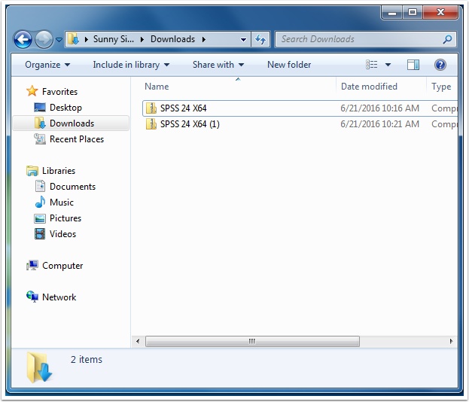Viewport: 469px width, 402px height.
Task: Open the address bar history dropdown
Action: tap(243, 39)
